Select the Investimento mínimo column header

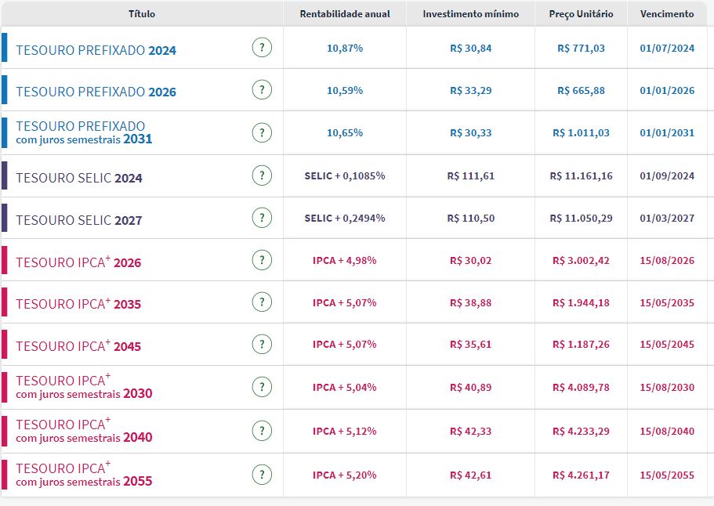pos(470,14)
